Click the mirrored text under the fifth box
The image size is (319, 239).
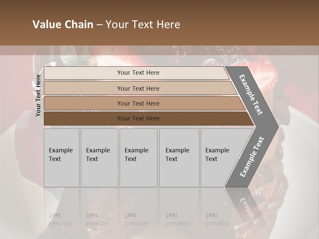coord(217,219)
